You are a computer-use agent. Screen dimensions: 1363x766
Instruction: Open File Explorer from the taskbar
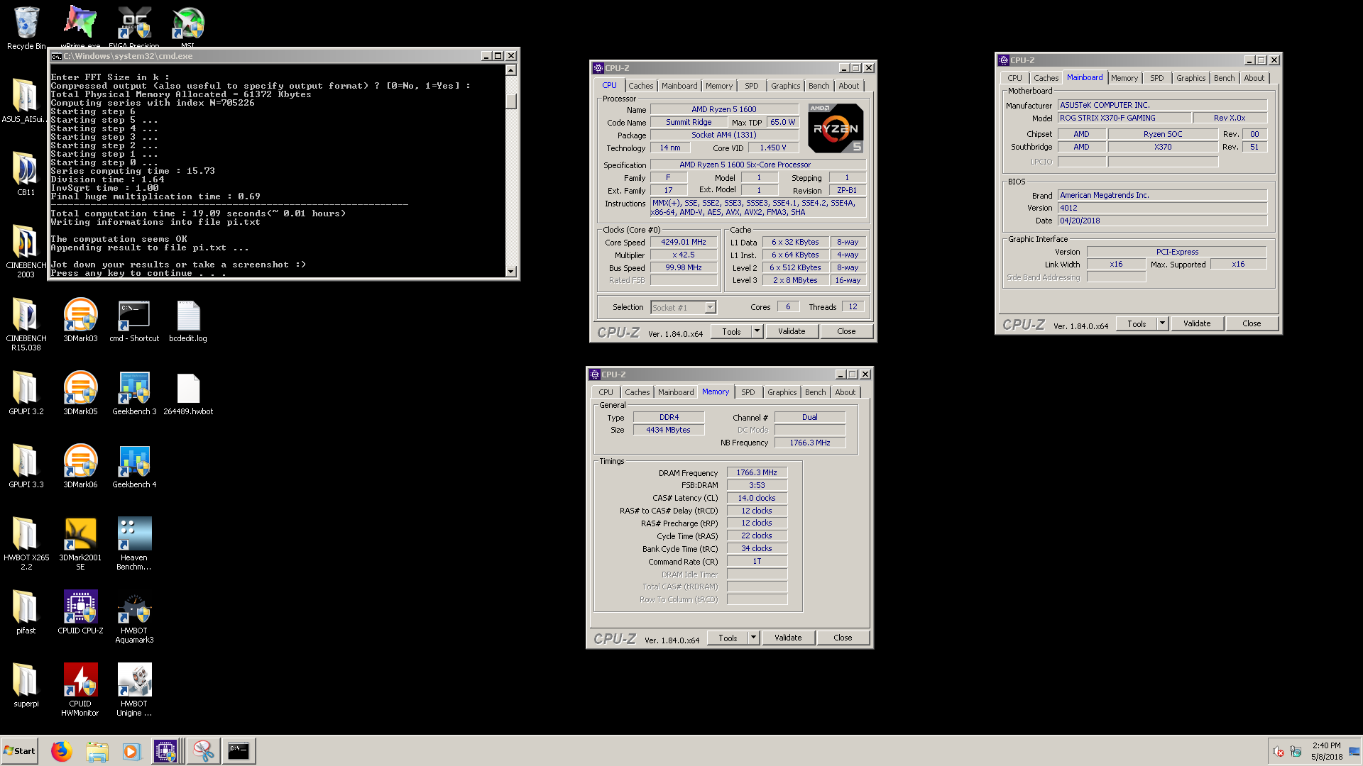click(x=97, y=750)
